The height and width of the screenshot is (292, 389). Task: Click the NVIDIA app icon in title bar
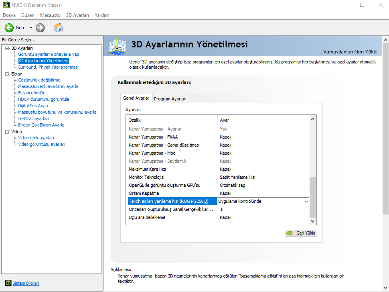click(6, 5)
